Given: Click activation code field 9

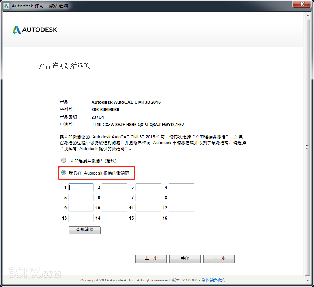Looking at the screenshot, I should tap(81, 208).
